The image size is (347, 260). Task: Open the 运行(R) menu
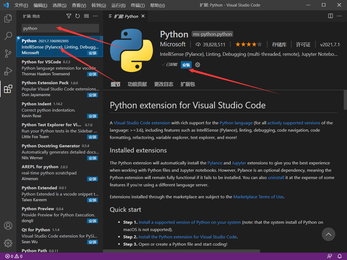[118, 5]
